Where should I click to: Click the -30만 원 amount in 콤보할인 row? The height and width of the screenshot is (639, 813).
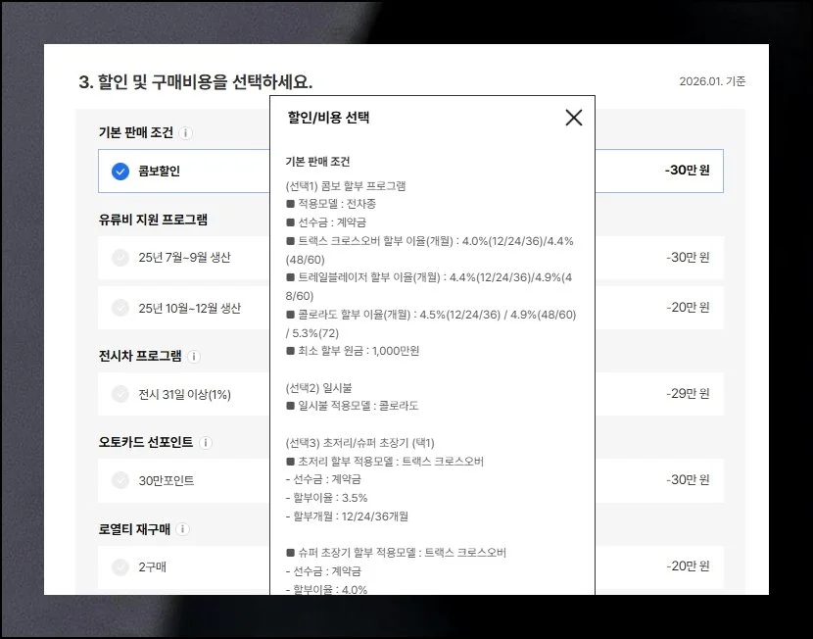click(687, 171)
